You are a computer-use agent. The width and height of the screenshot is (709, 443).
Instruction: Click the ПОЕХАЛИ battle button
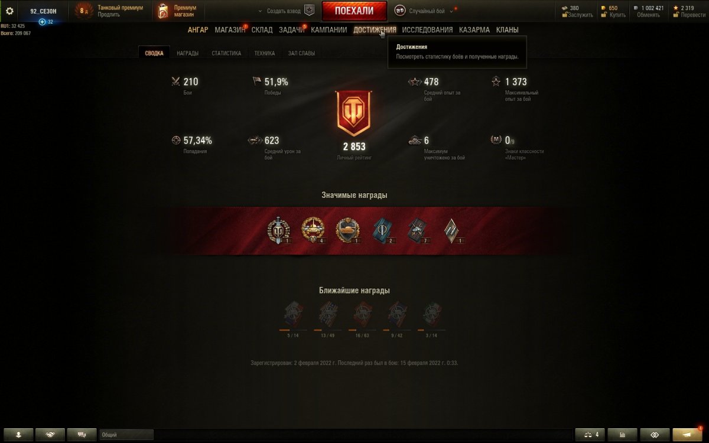point(354,11)
